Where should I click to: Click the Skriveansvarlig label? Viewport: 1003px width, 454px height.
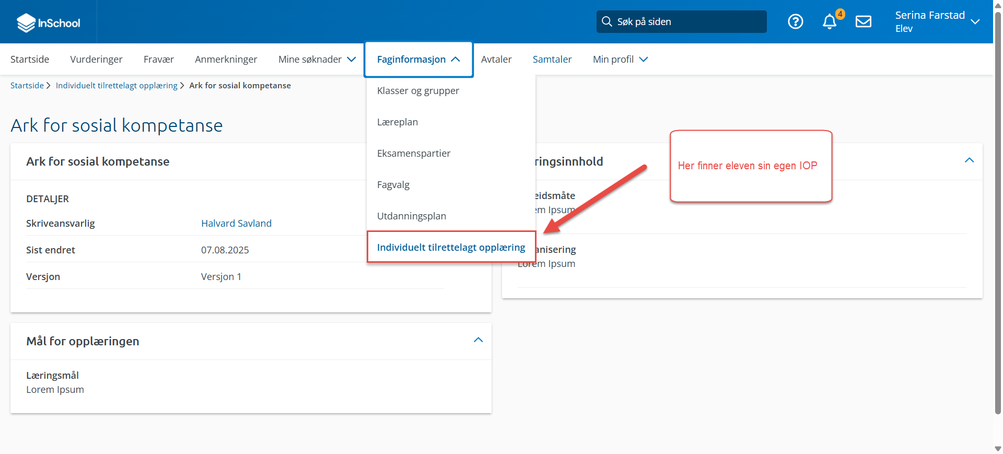click(x=61, y=223)
